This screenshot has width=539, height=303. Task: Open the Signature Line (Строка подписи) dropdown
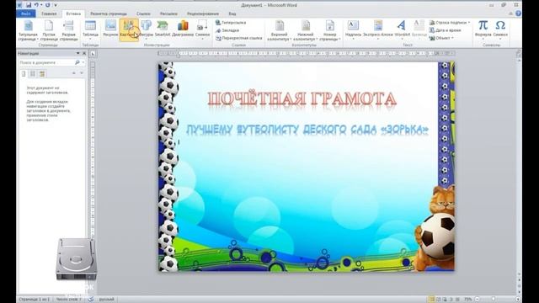449,23
